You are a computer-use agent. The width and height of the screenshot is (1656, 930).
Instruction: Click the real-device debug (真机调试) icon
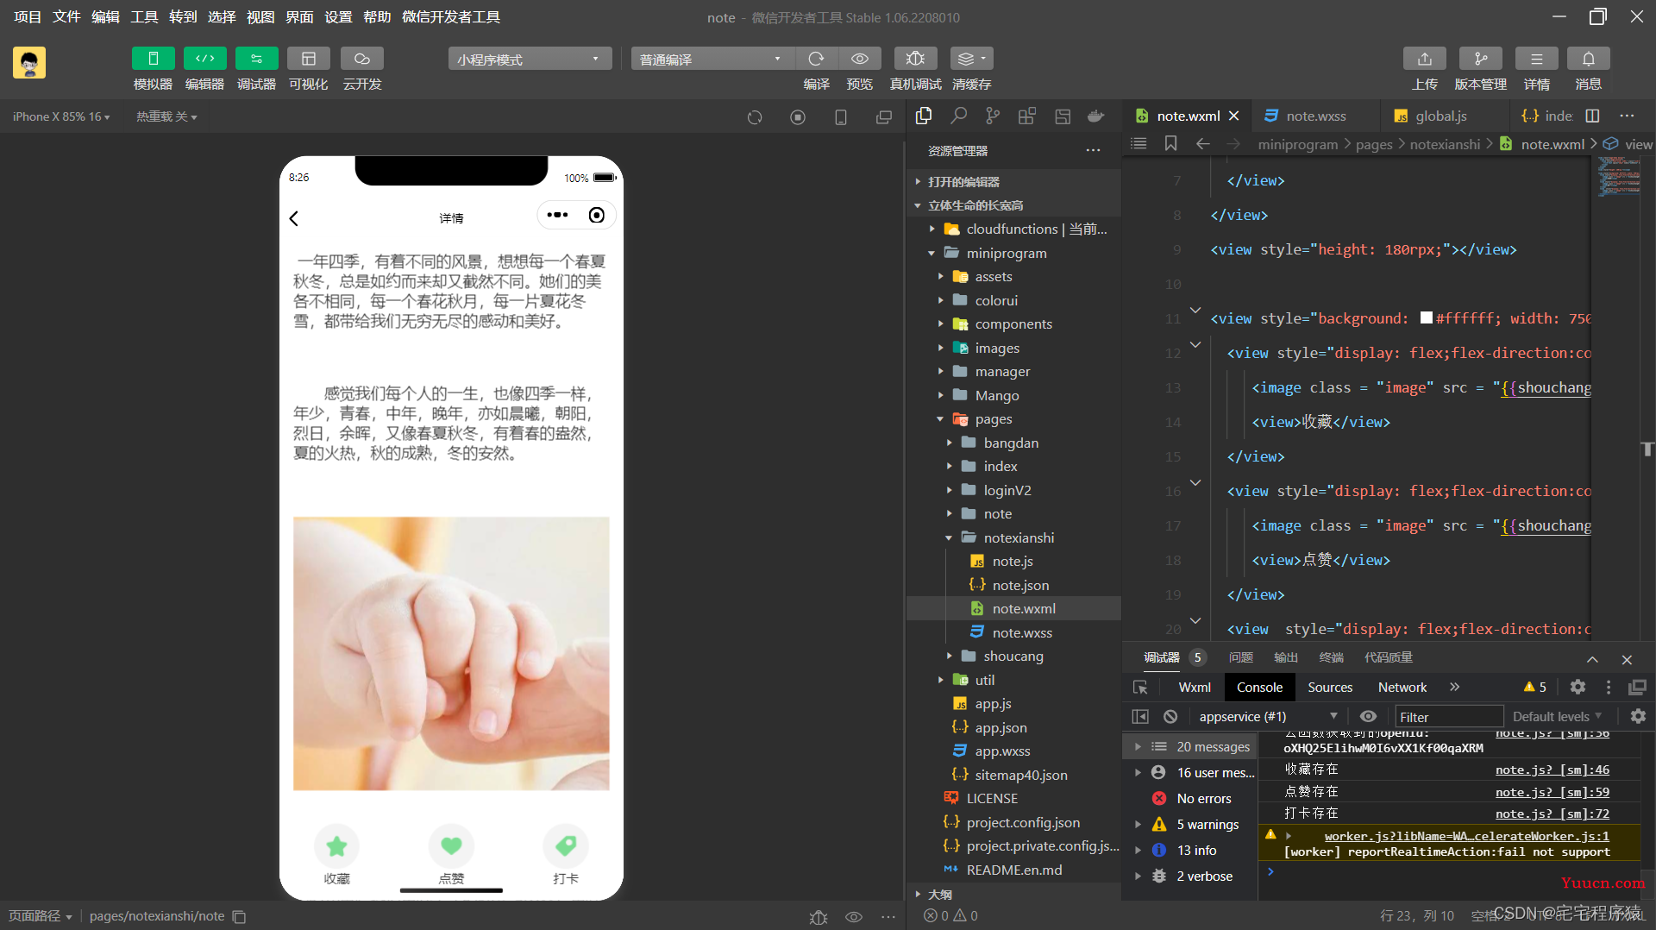915,59
